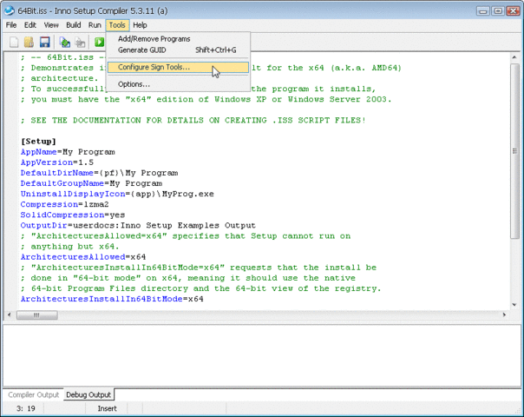Click the editor vertical scrollbar thumb
The width and height of the screenshot is (524, 417).
pyautogui.click(x=514, y=151)
